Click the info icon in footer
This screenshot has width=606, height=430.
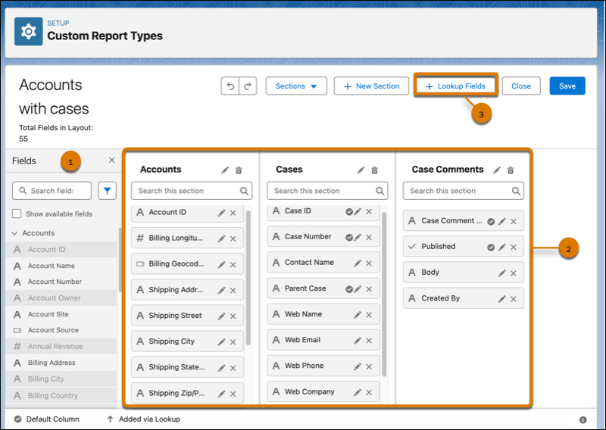pyautogui.click(x=583, y=419)
